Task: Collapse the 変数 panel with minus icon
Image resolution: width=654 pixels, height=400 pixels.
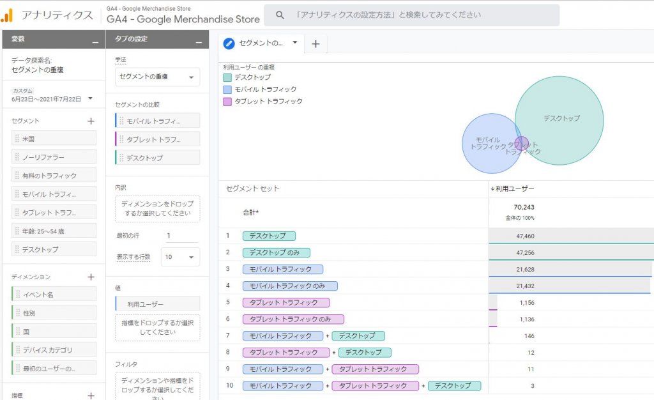Action: 96,43
